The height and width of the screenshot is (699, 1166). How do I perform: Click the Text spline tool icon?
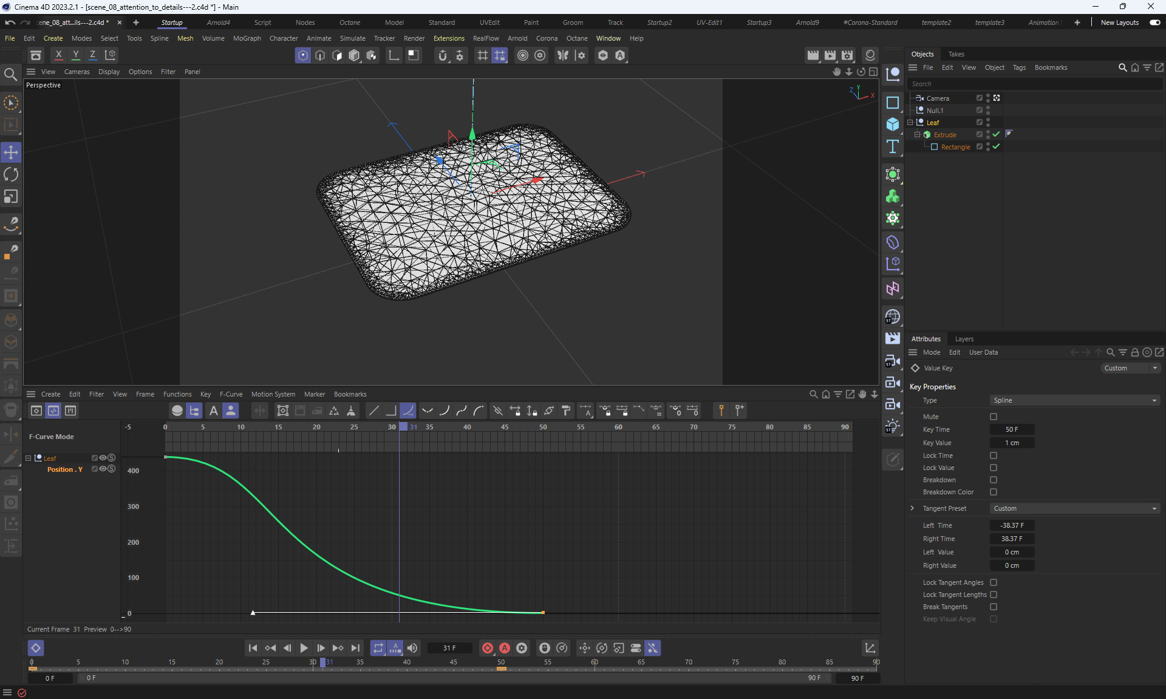[892, 146]
